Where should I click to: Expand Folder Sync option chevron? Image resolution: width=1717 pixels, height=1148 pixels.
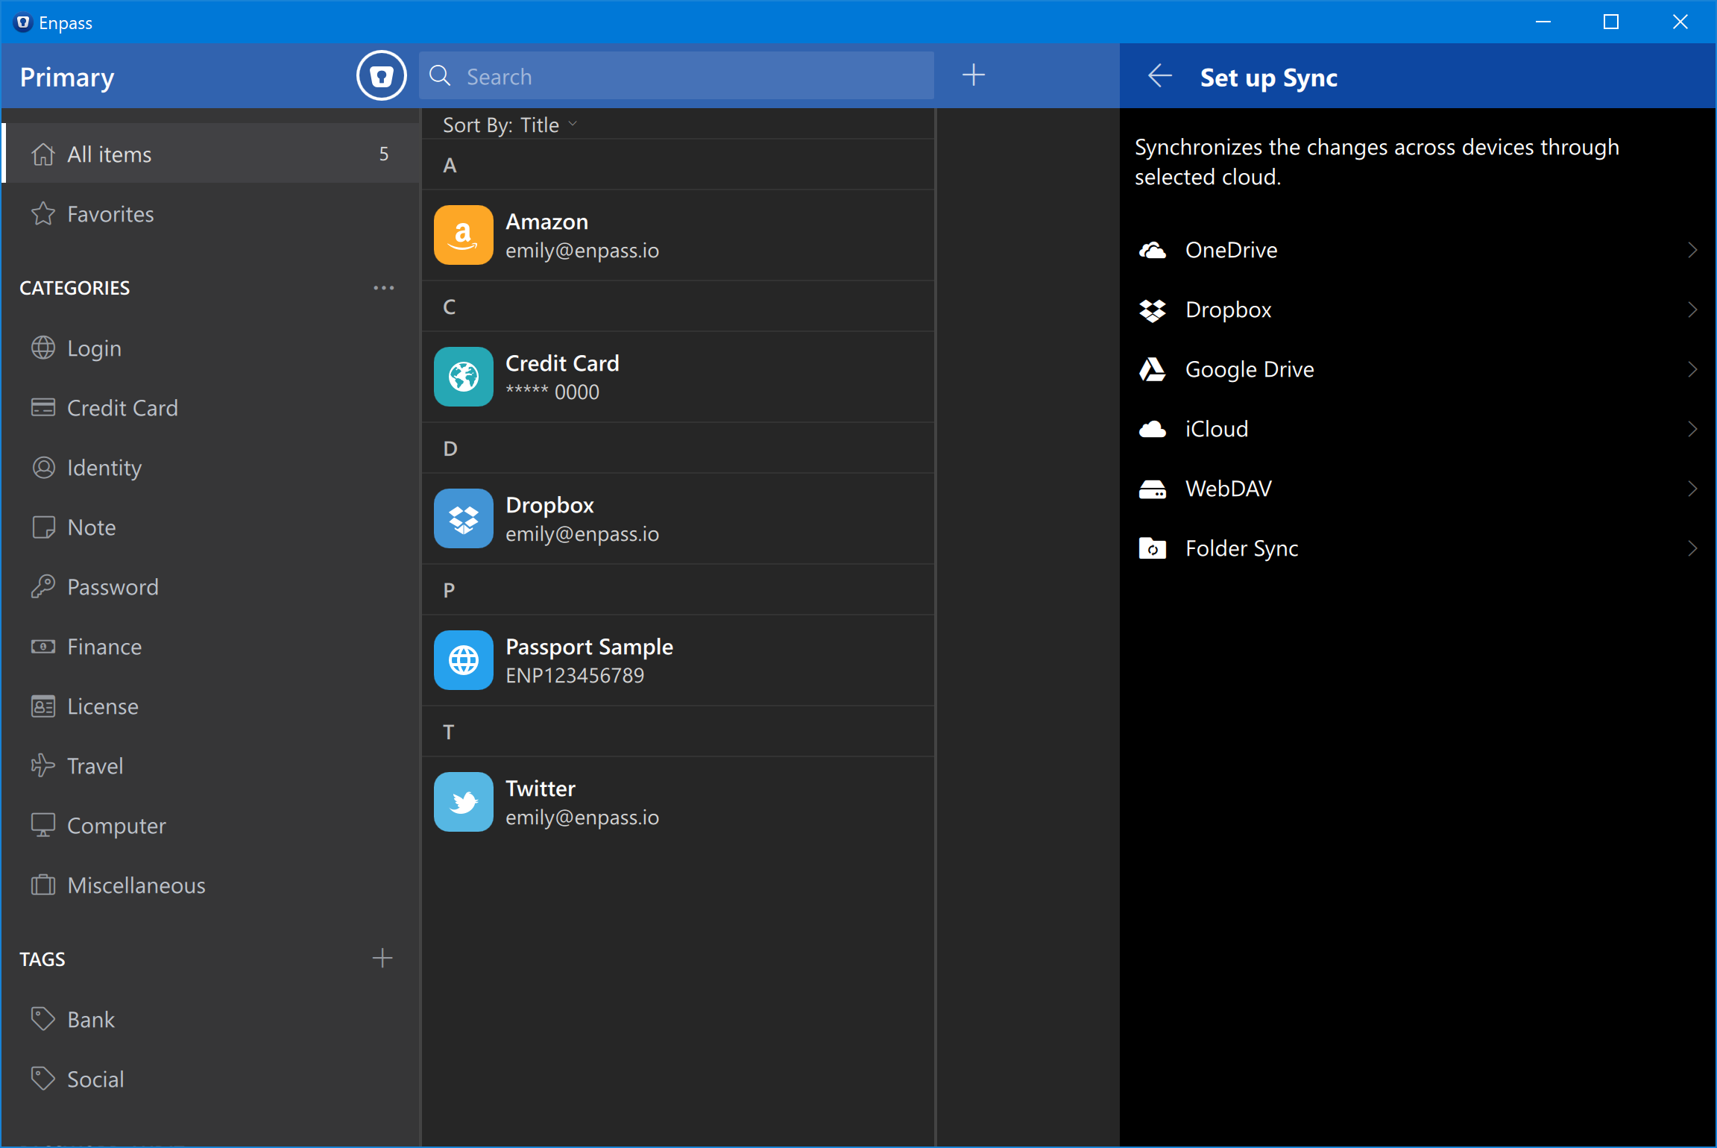click(x=1692, y=548)
